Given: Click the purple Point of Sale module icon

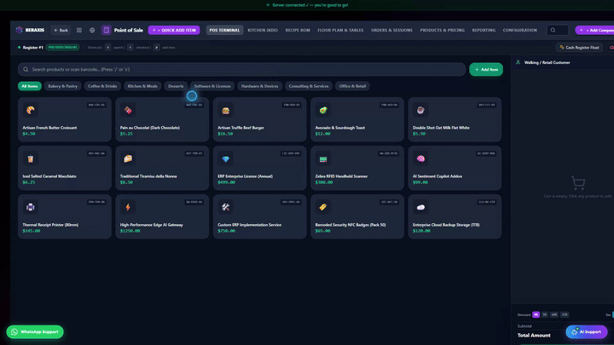Looking at the screenshot, I should click(x=106, y=30).
